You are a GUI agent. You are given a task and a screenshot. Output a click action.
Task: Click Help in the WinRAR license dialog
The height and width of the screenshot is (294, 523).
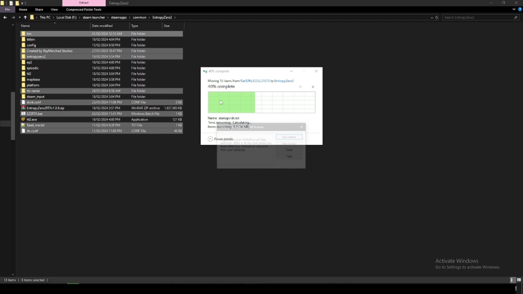(x=289, y=156)
